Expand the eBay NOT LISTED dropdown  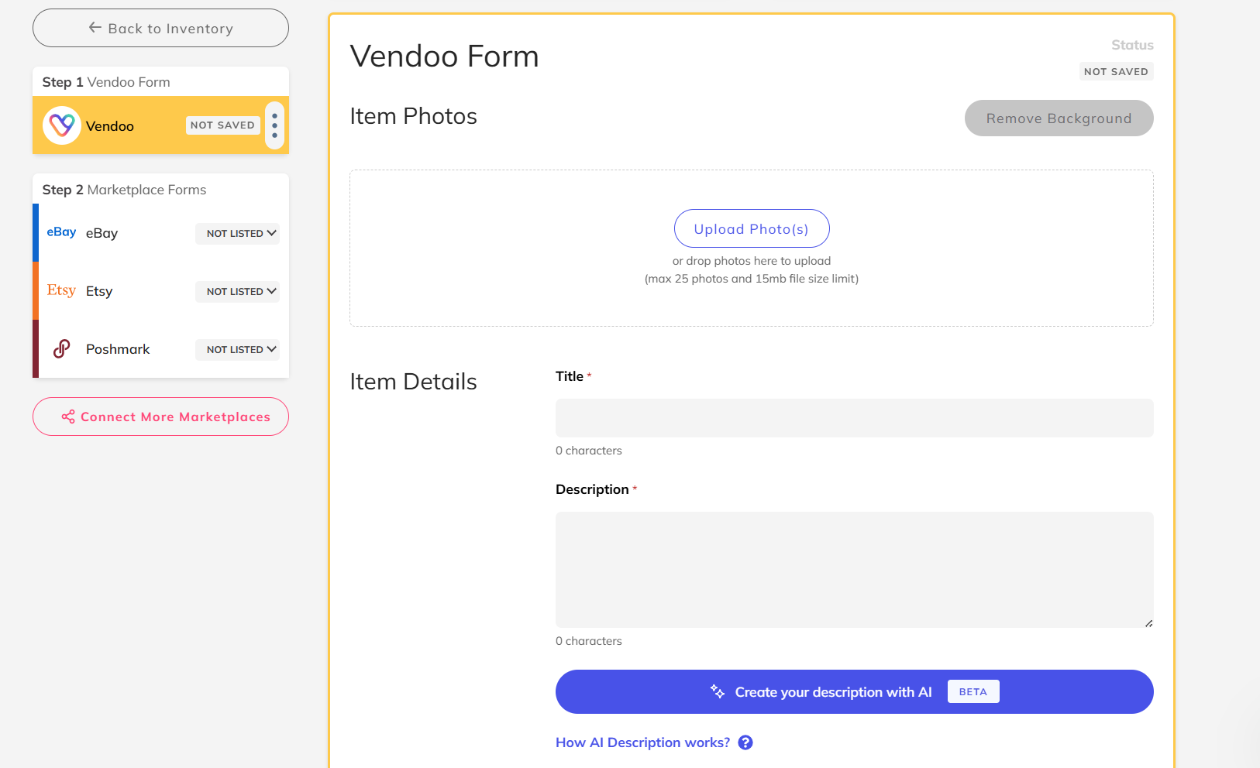point(238,233)
